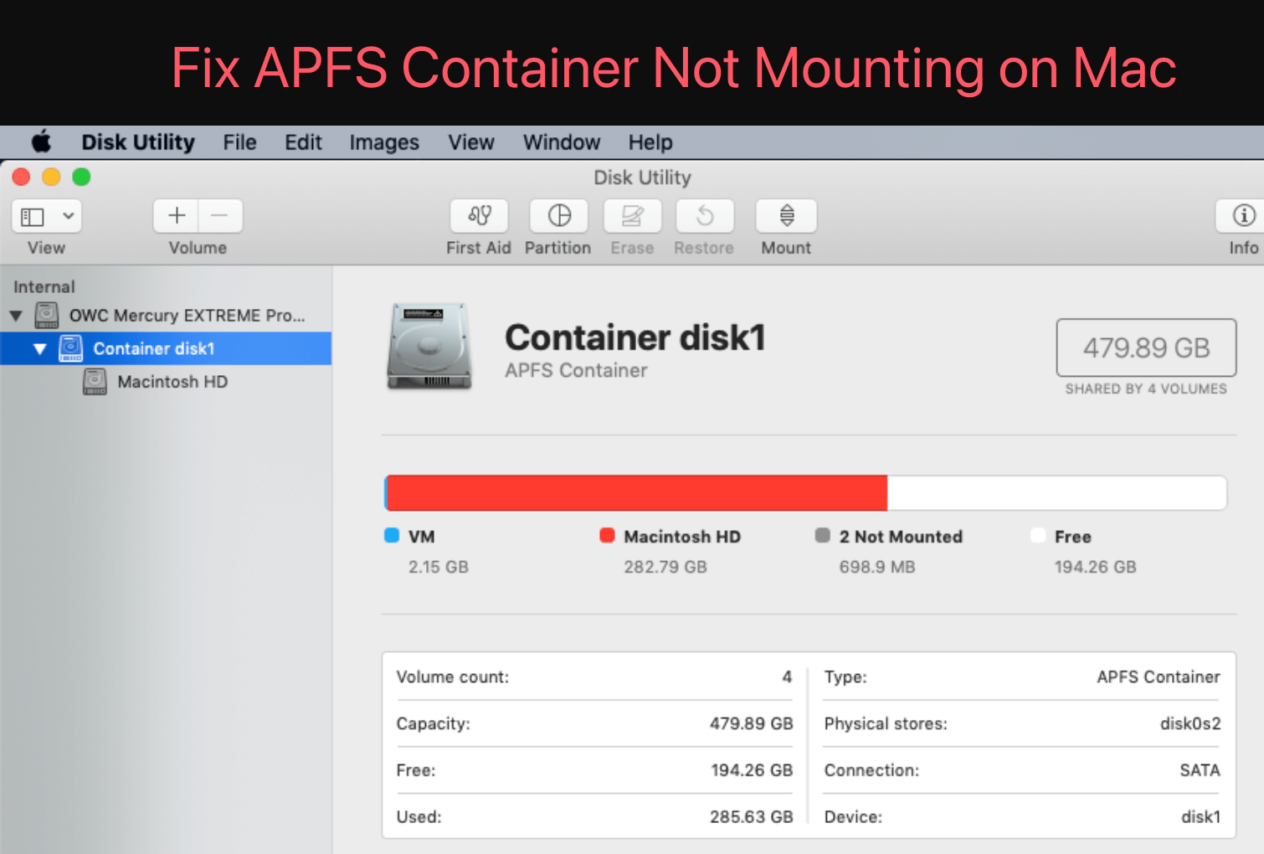Click the '194.26 GB' Free value in table

coord(752,770)
